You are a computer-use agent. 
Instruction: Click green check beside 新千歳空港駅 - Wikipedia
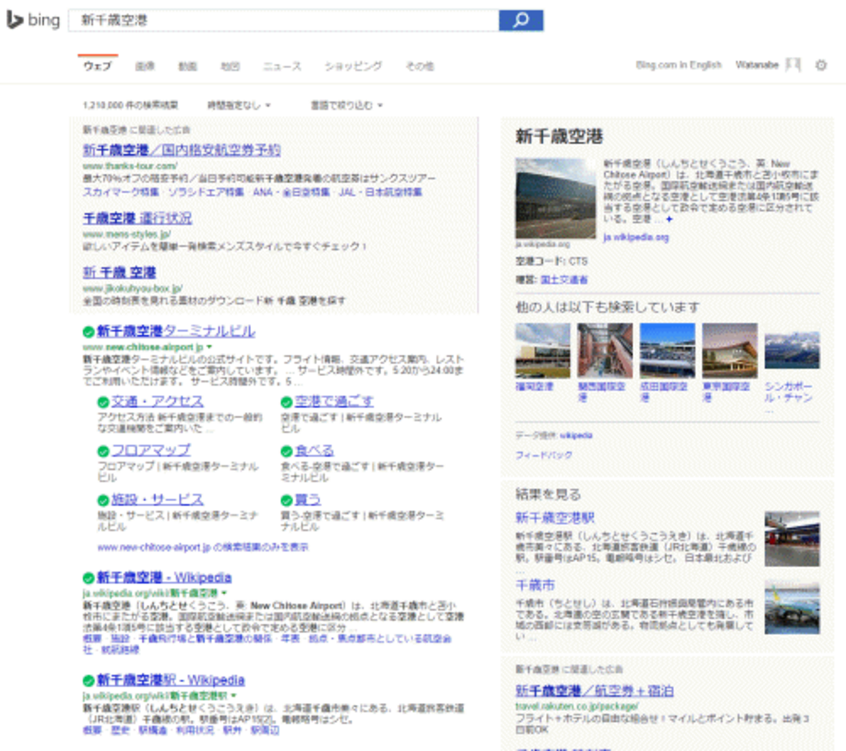(89, 681)
